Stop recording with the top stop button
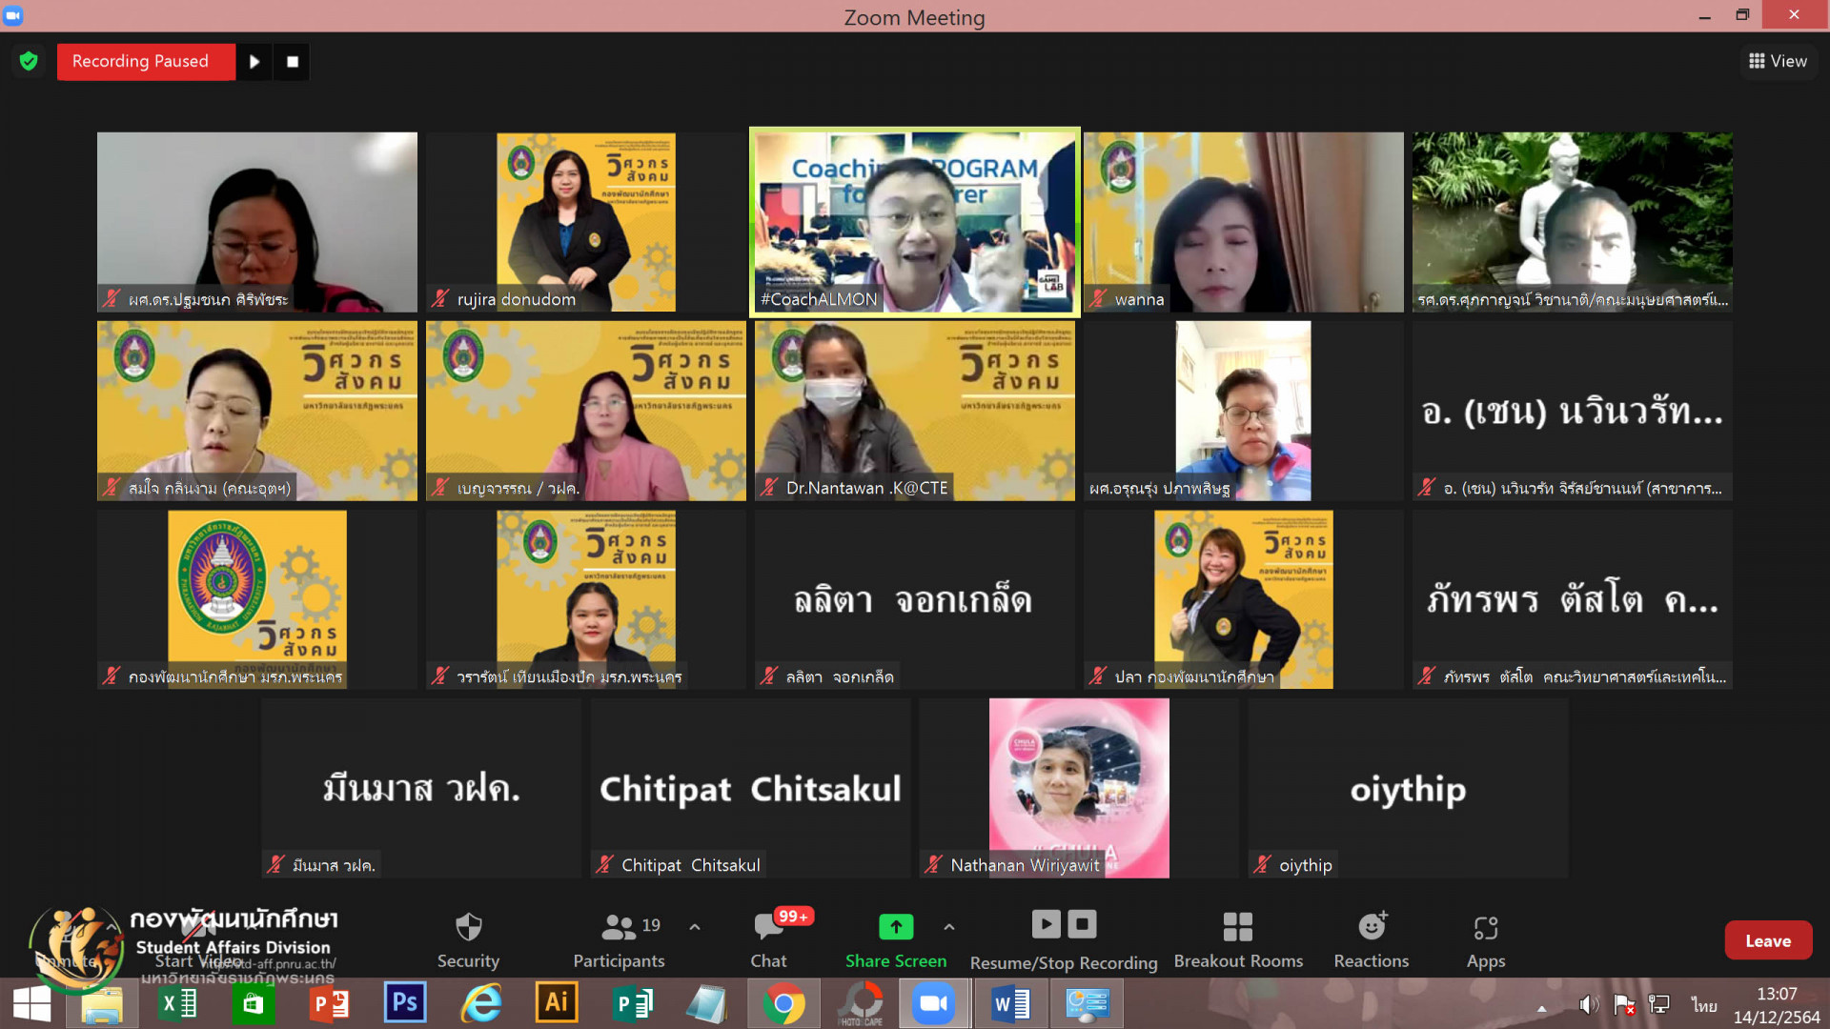The width and height of the screenshot is (1830, 1029). click(293, 62)
